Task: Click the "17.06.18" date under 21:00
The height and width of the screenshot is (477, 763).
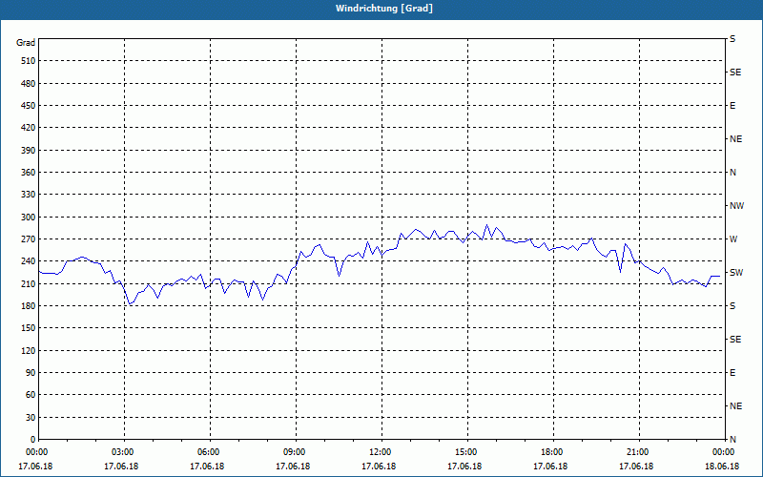Action: coord(636,467)
